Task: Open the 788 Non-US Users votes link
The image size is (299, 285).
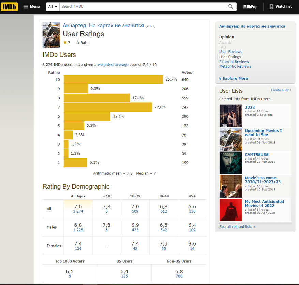Action: 179,276
